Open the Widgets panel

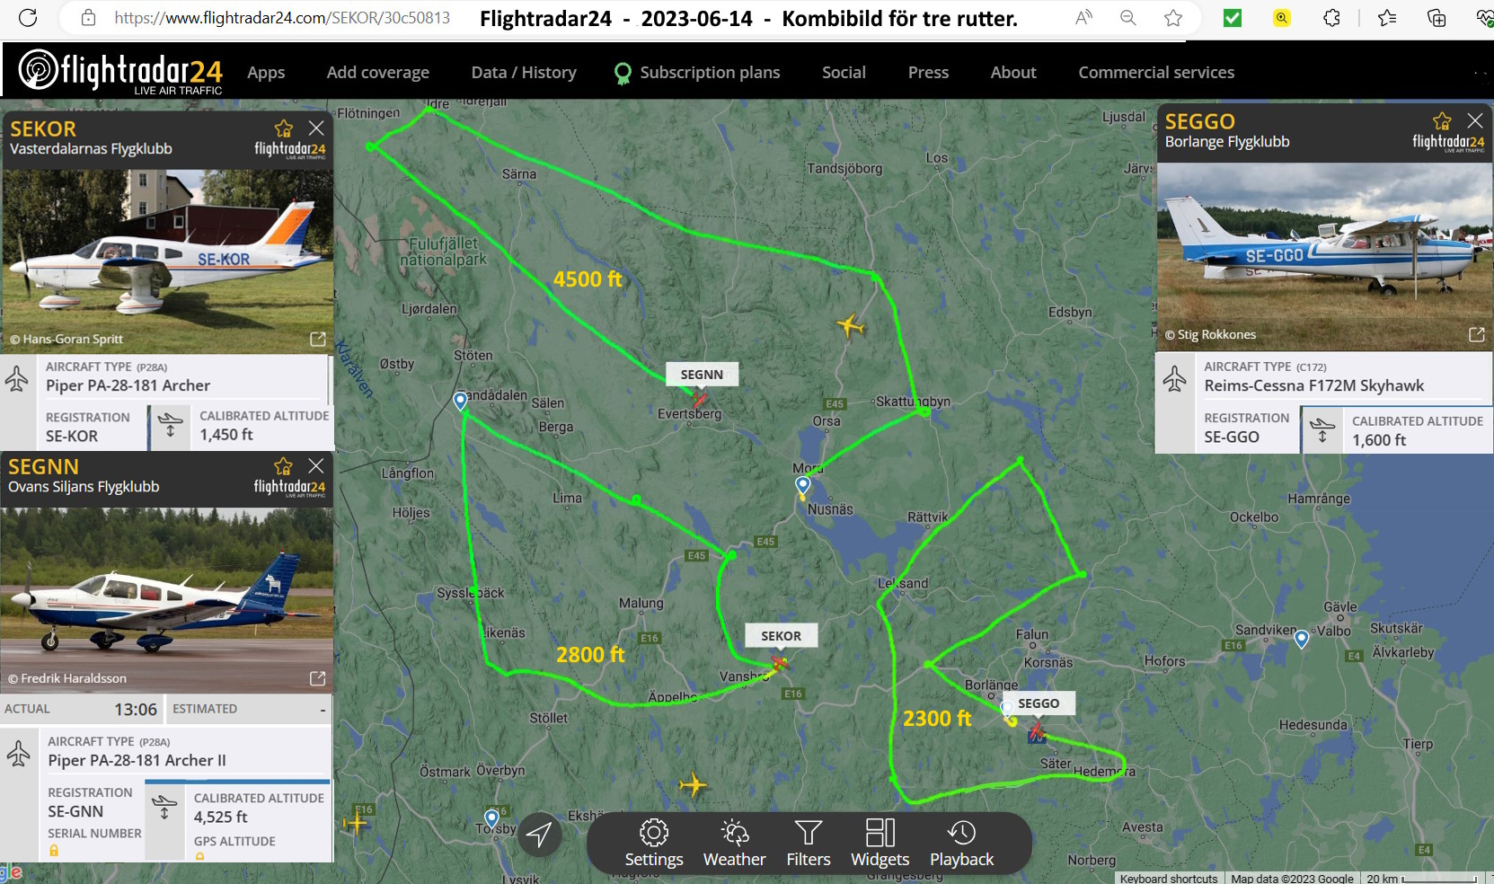[x=880, y=844]
